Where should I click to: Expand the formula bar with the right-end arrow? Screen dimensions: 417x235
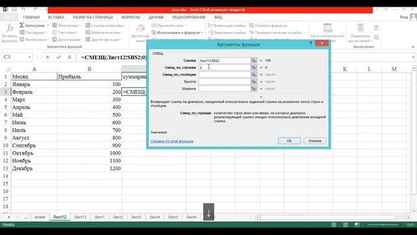[413, 57]
